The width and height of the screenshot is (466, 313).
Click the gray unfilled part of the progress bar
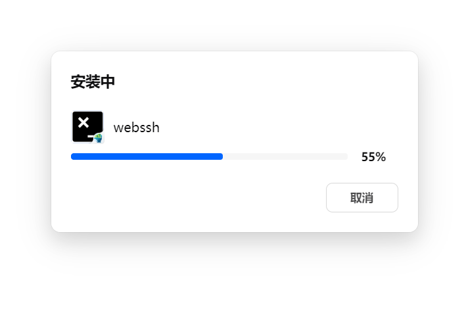[x=285, y=156]
